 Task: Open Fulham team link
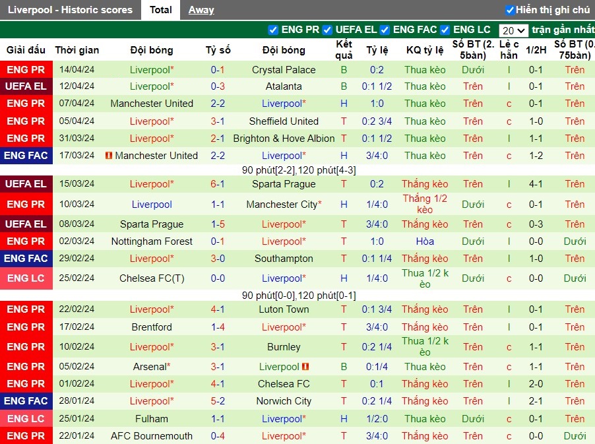tap(152, 419)
